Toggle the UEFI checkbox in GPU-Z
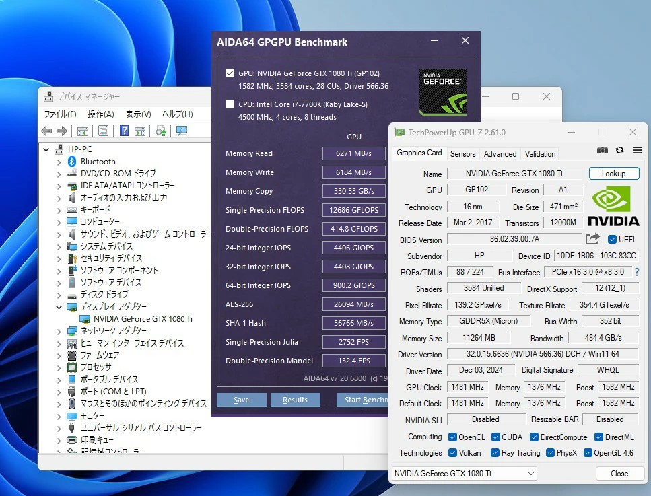The width and height of the screenshot is (651, 496). (x=612, y=239)
